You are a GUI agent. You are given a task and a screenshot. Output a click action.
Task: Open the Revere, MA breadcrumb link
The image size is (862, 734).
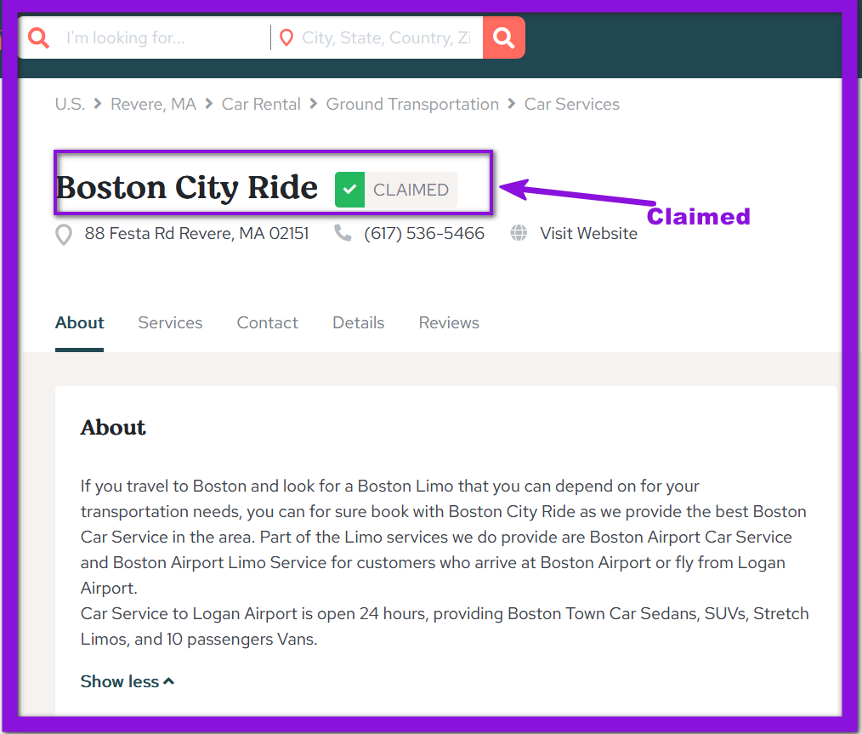click(153, 104)
